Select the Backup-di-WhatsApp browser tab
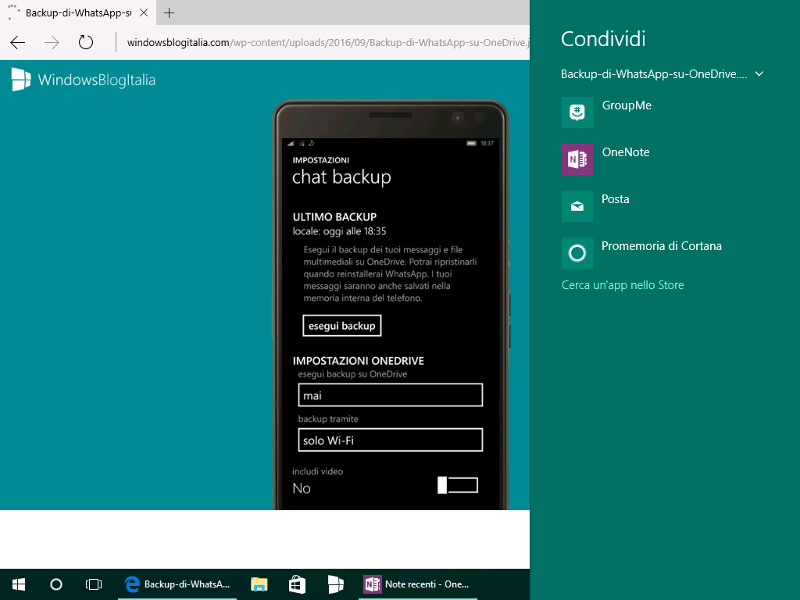 pos(78,12)
